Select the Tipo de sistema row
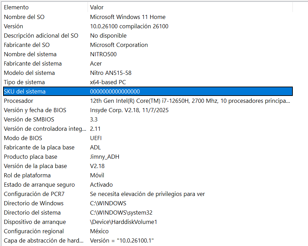 click(x=148, y=82)
